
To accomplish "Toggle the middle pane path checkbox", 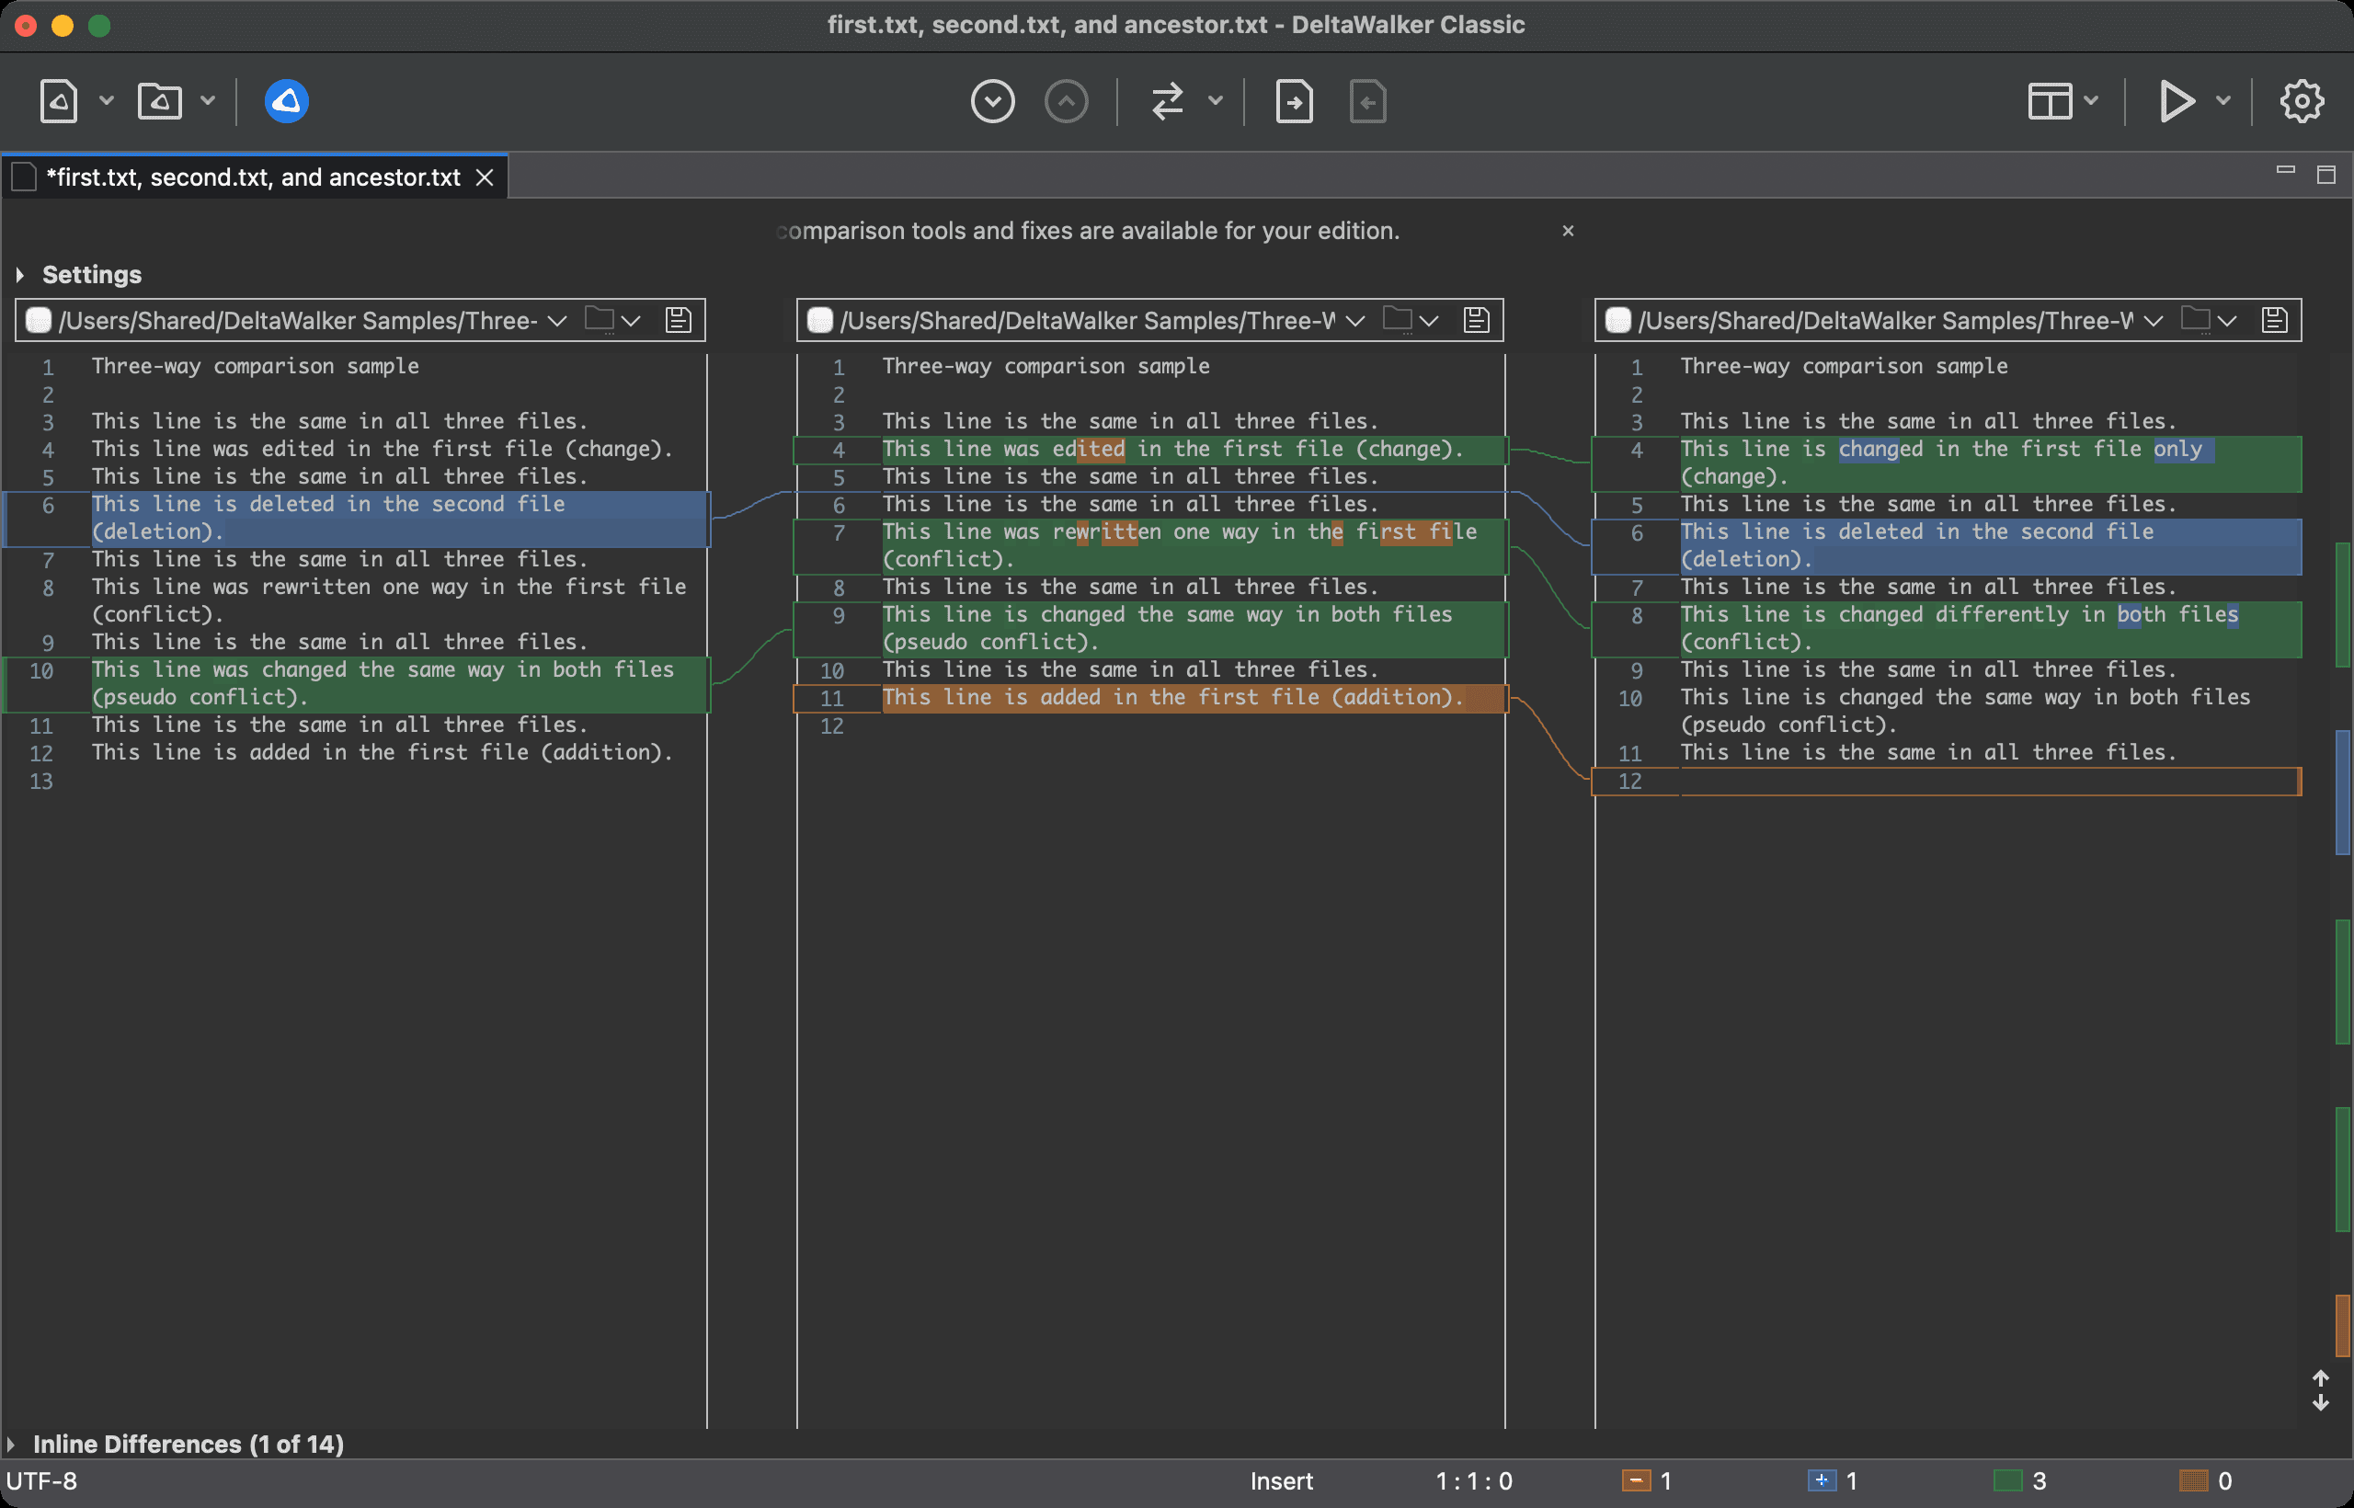I will (819, 320).
